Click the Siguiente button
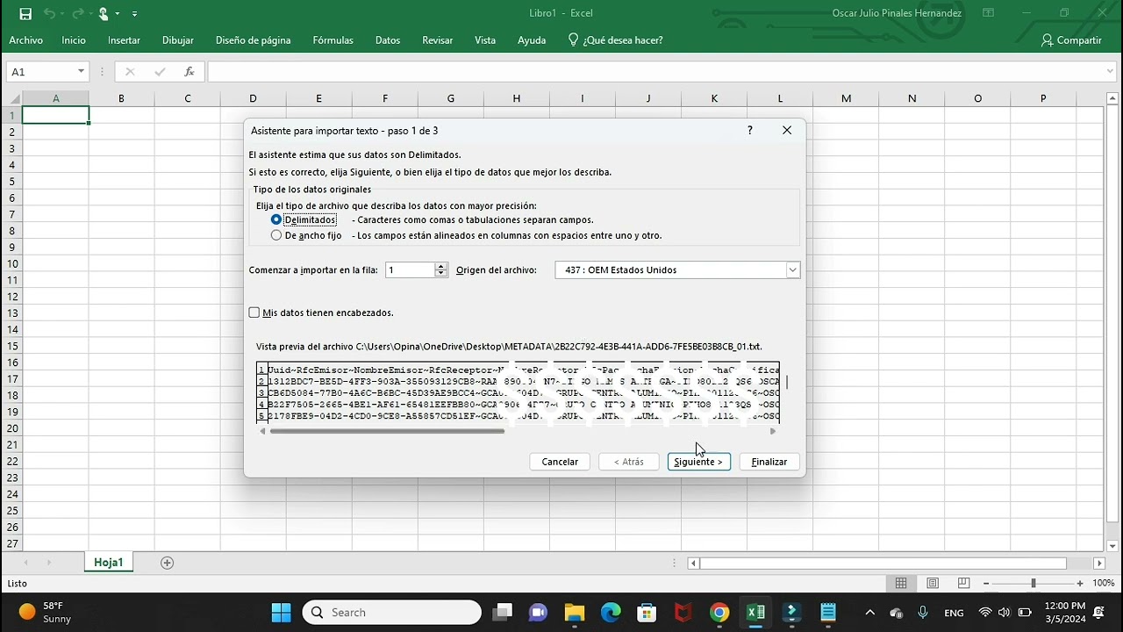 [698, 462]
